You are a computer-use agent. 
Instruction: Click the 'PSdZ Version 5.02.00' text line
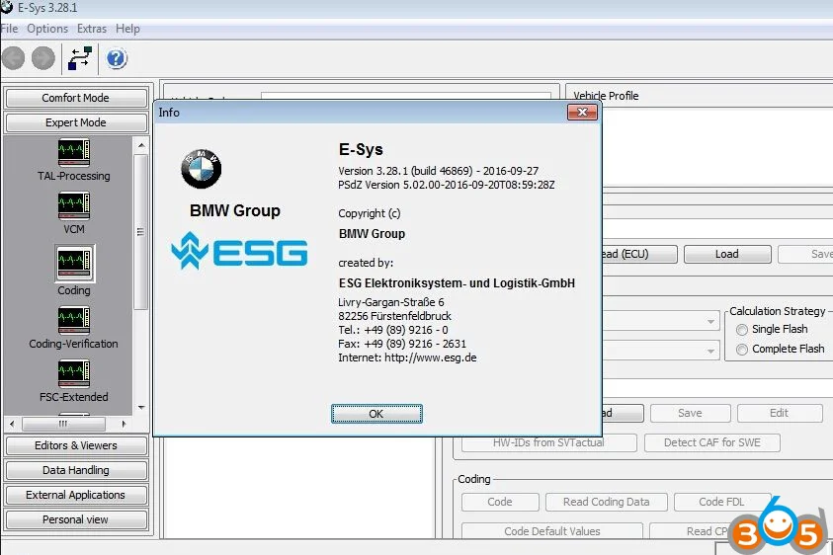pyautogui.click(x=447, y=185)
